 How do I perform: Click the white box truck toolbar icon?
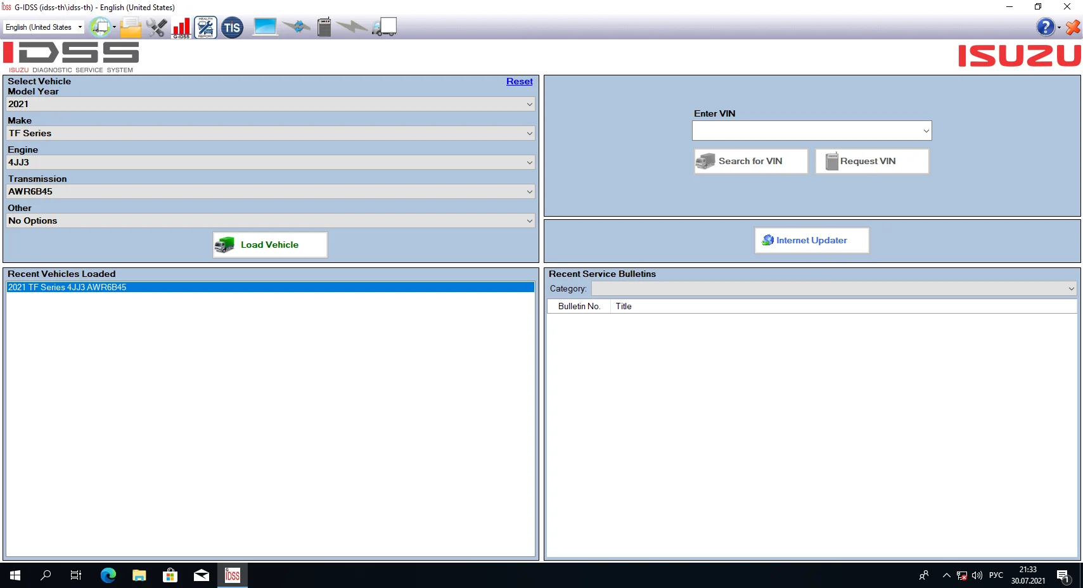(384, 27)
